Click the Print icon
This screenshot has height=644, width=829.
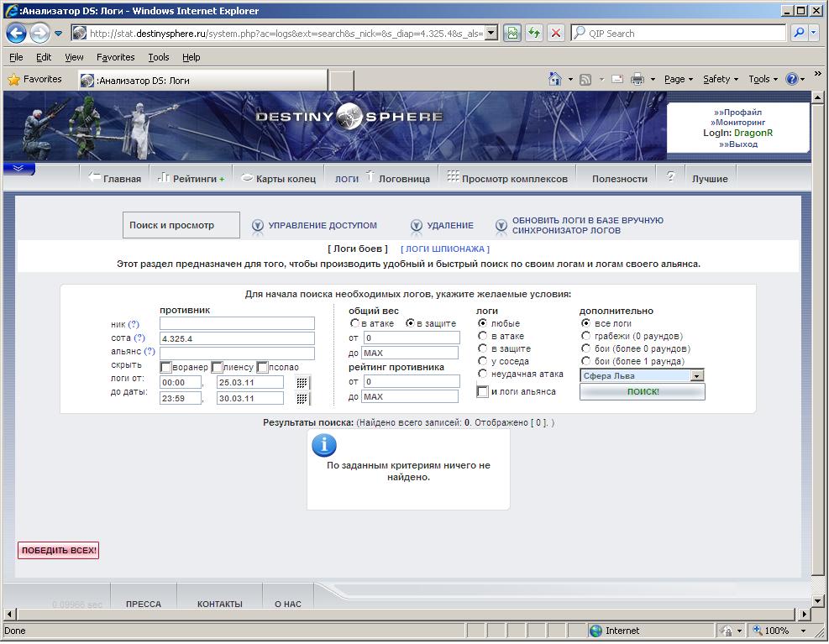click(x=637, y=79)
